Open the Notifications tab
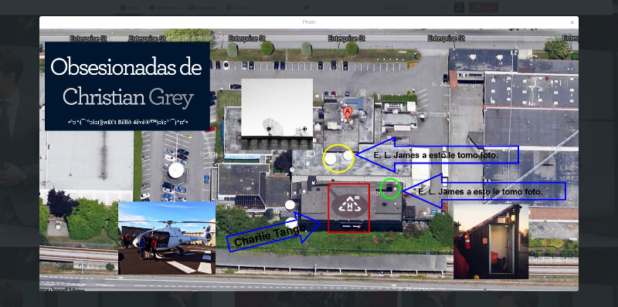Image resolution: width=618 pixels, height=307 pixels. pos(164,8)
